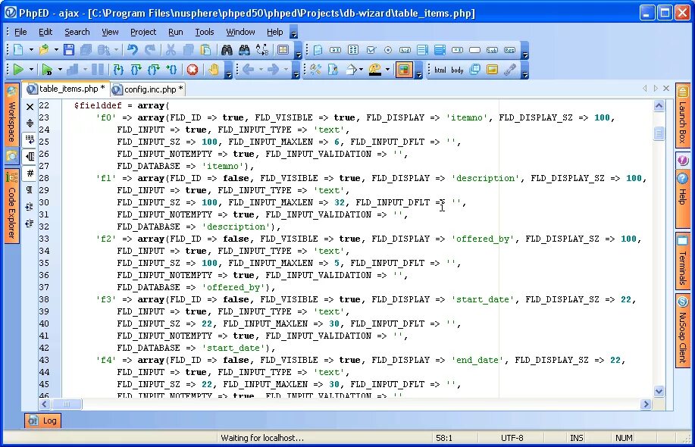The image size is (695, 447).
Task: Click the Step Out braces icon
Action: pos(154,70)
